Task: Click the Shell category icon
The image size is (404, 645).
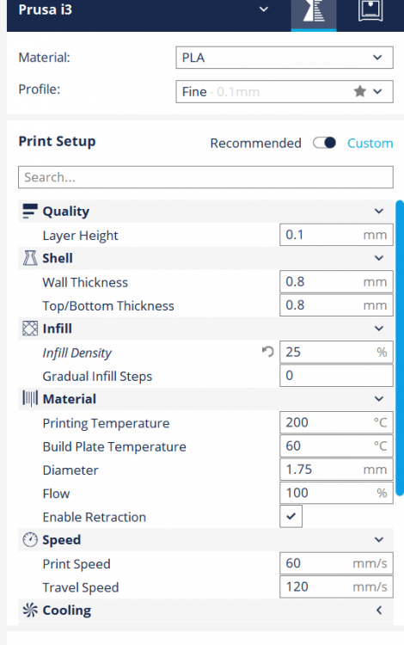Action: click(30, 258)
